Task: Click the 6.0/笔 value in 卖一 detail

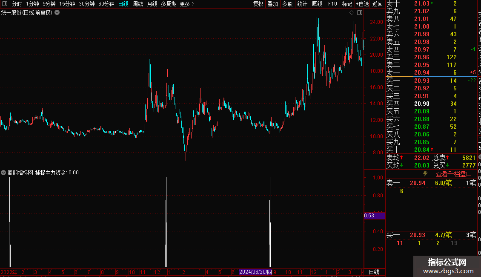Action: 443,183
